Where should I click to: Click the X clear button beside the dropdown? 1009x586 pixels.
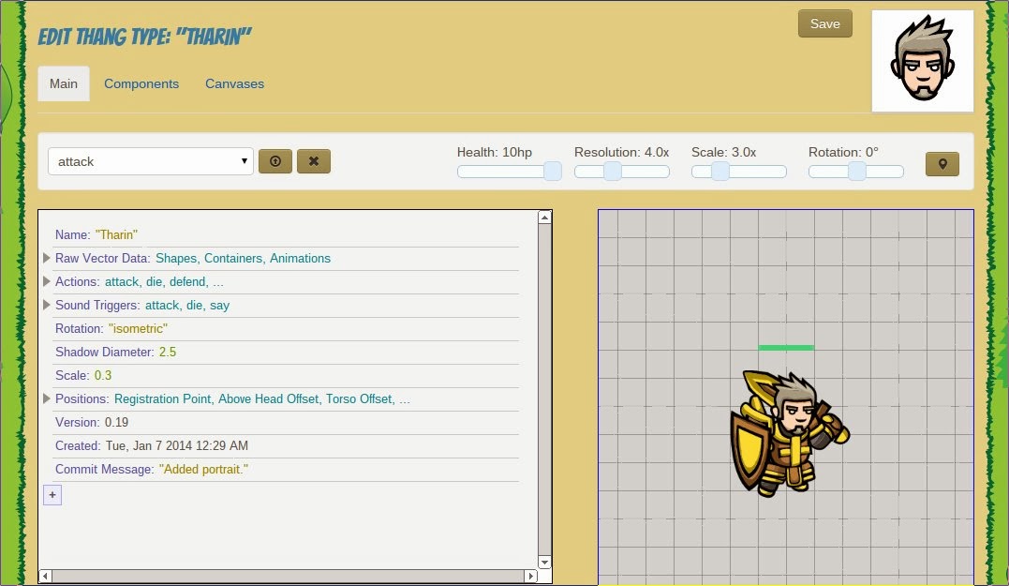pos(314,161)
